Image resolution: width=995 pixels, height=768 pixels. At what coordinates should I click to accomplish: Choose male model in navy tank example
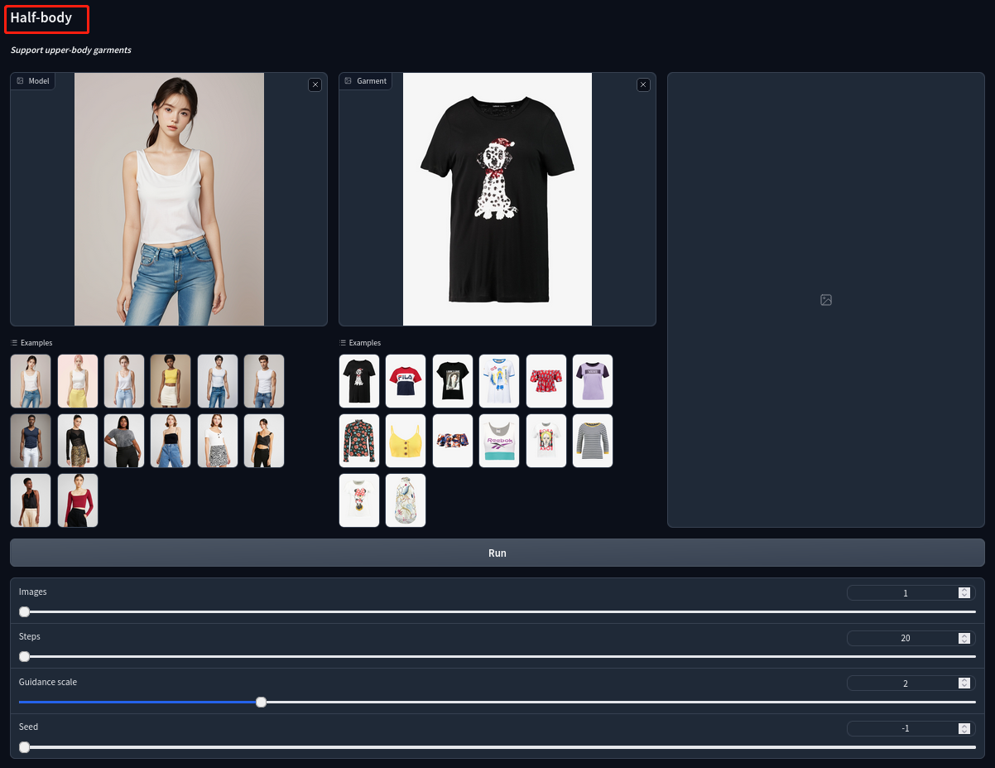tap(31, 441)
